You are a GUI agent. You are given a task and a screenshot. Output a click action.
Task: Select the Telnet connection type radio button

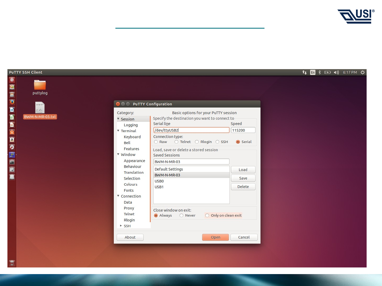click(176, 142)
